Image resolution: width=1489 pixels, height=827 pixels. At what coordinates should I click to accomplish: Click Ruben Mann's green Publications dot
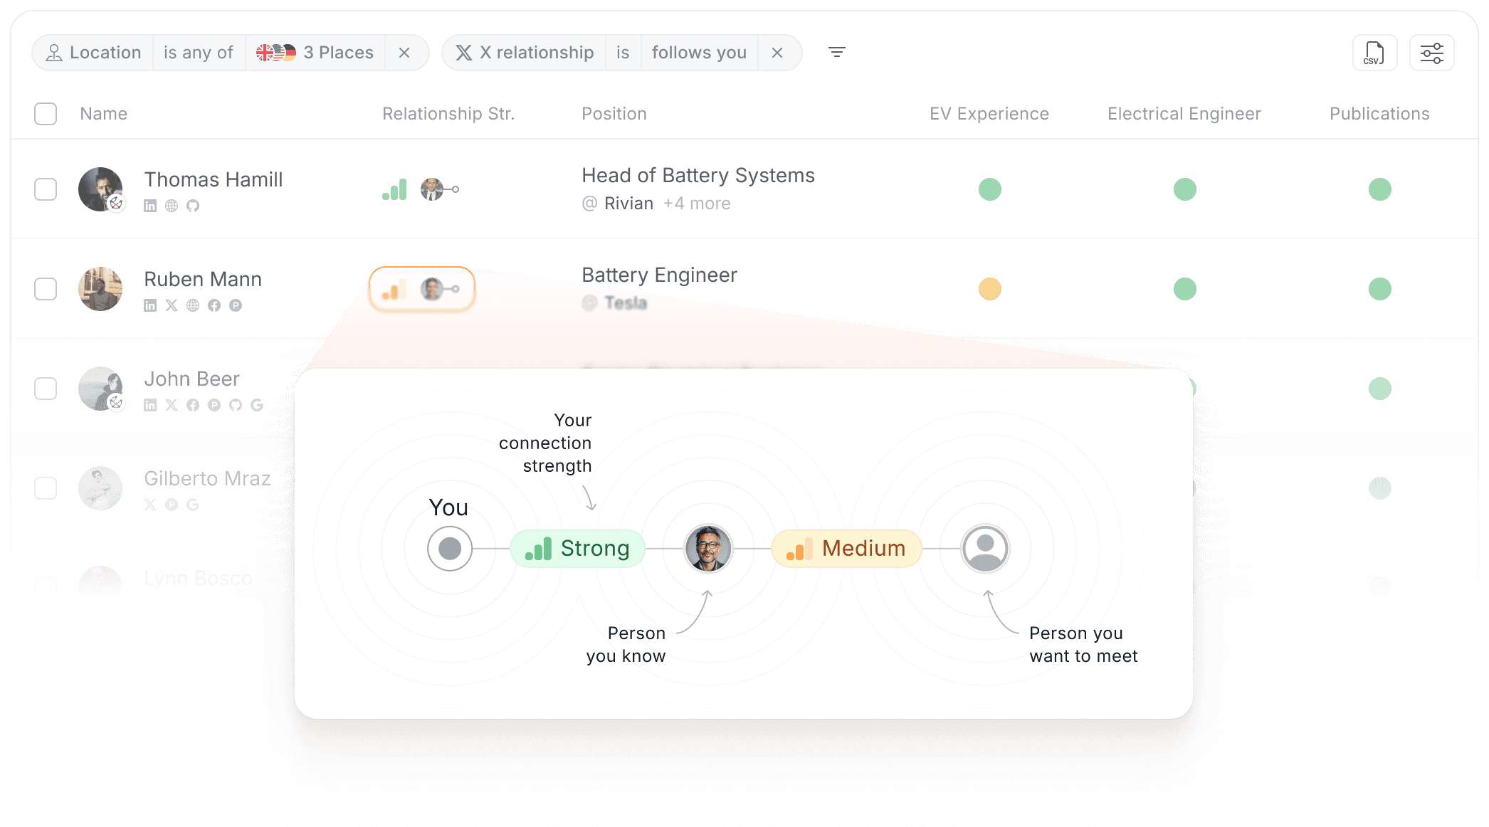(x=1379, y=289)
